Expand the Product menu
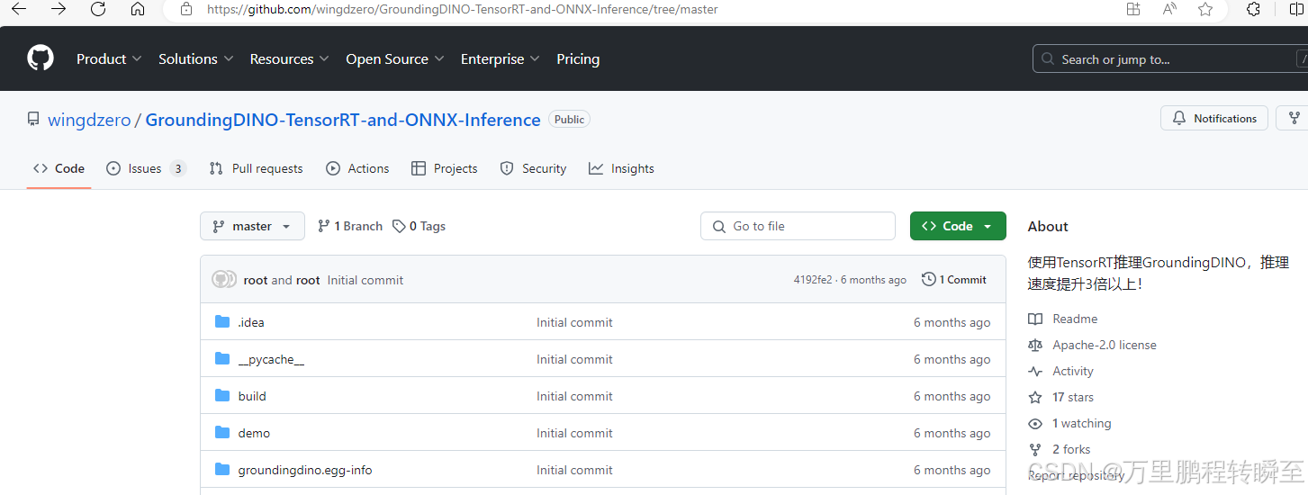1308x495 pixels. (109, 58)
